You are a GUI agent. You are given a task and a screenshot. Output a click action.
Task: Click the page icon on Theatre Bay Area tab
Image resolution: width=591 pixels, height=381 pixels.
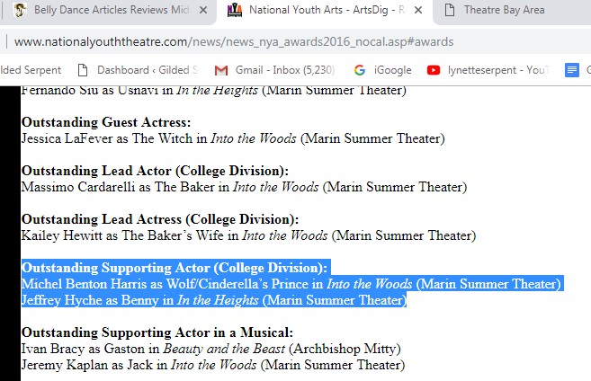point(447,11)
